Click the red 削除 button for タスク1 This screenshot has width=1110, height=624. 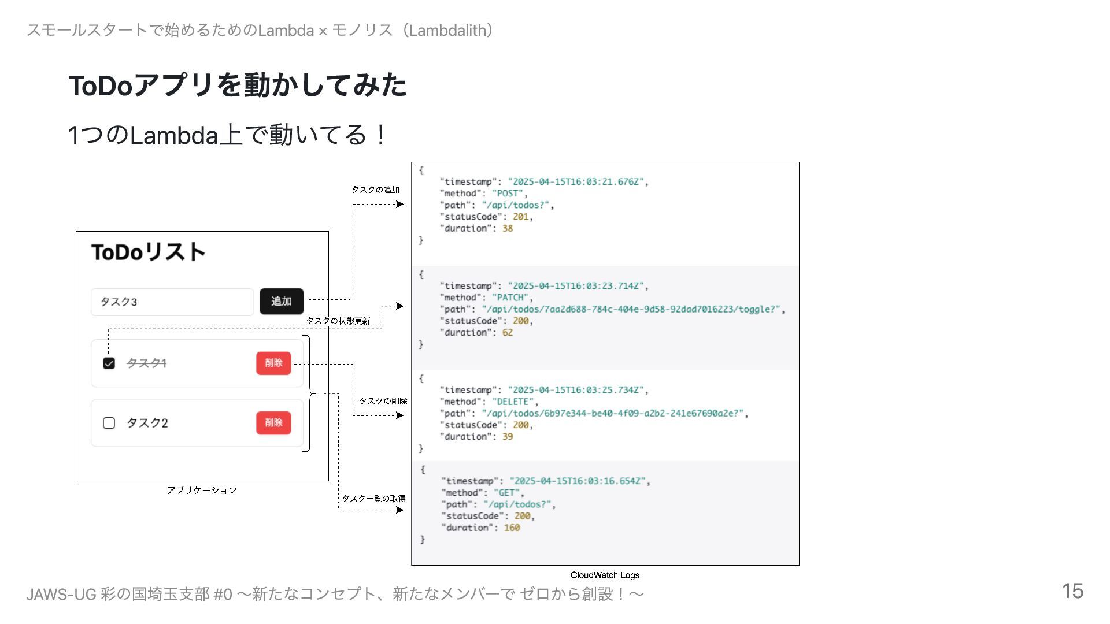[x=273, y=363]
